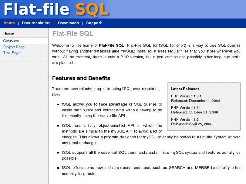Click bullet about object-oriented API

click(151, 134)
